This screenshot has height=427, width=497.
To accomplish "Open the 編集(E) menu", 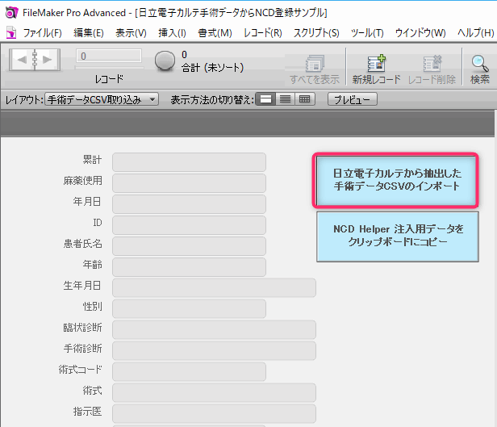I will [89, 32].
